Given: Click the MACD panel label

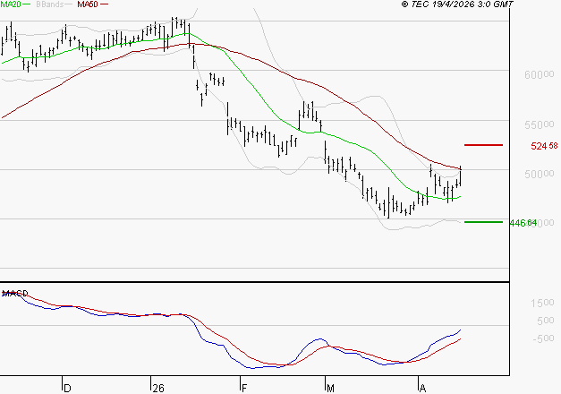Looking at the screenshot, I should [x=15, y=294].
